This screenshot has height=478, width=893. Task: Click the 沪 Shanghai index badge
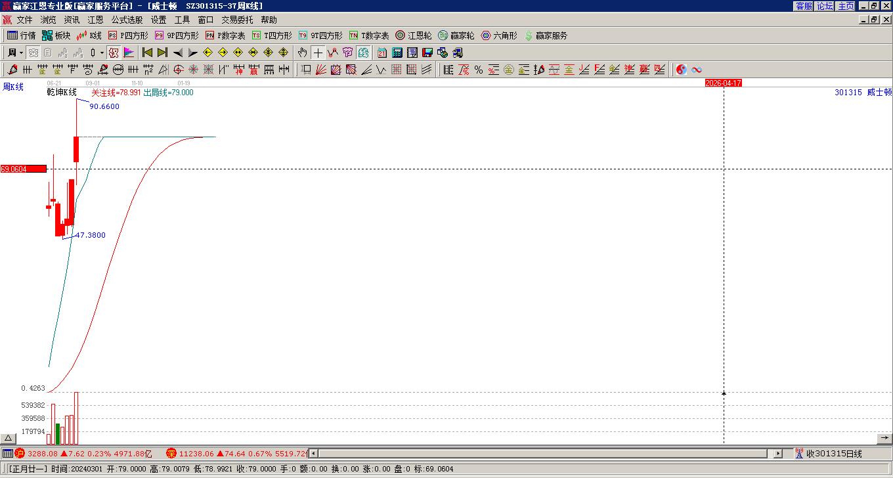coord(20,453)
